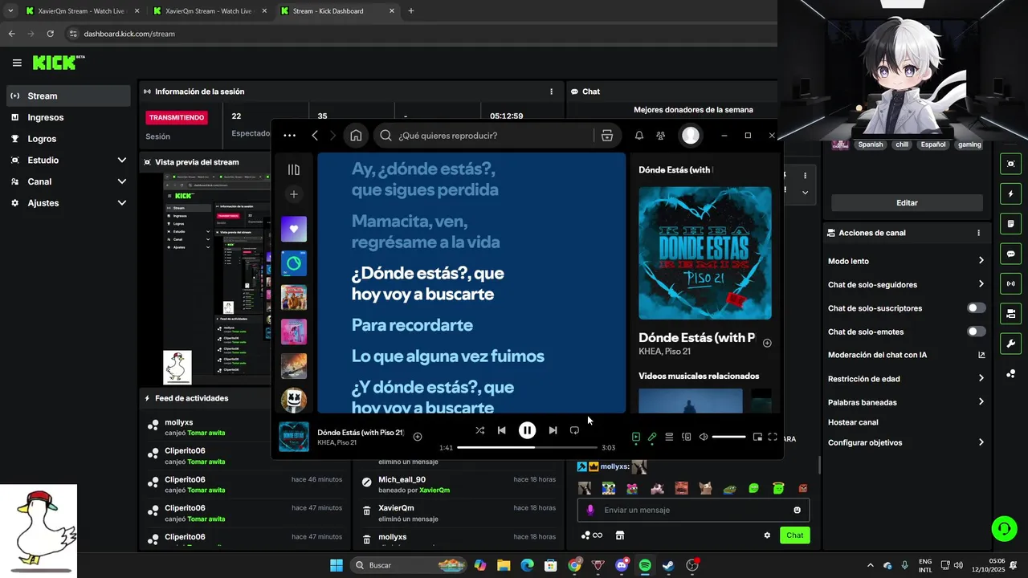Click the chill tag
Image resolution: width=1028 pixels, height=578 pixels.
(902, 144)
